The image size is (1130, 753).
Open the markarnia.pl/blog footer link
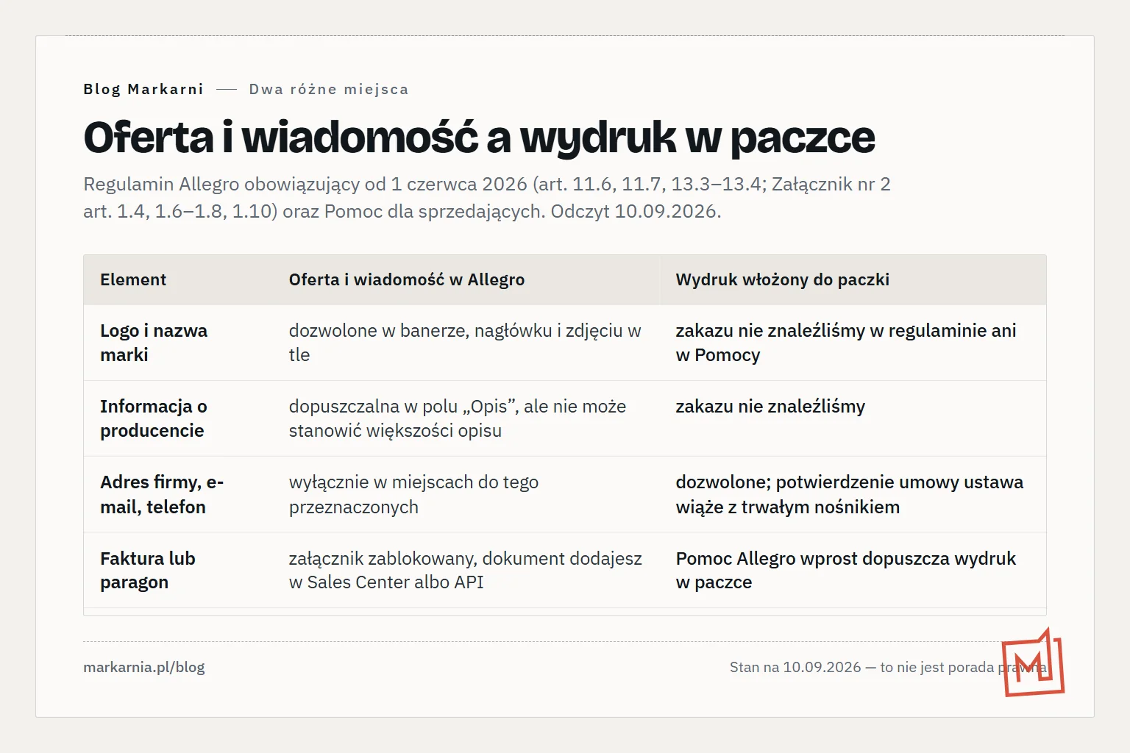(x=144, y=667)
